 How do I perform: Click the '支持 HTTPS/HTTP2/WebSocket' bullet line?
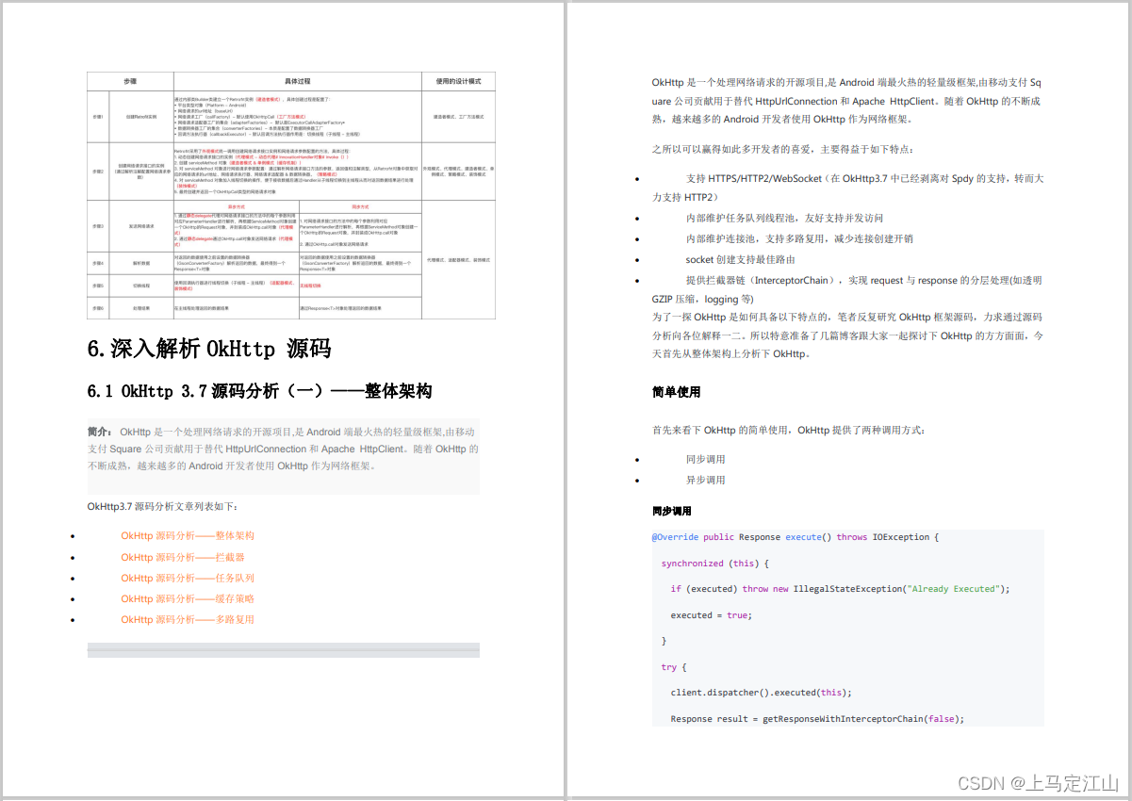848,187
